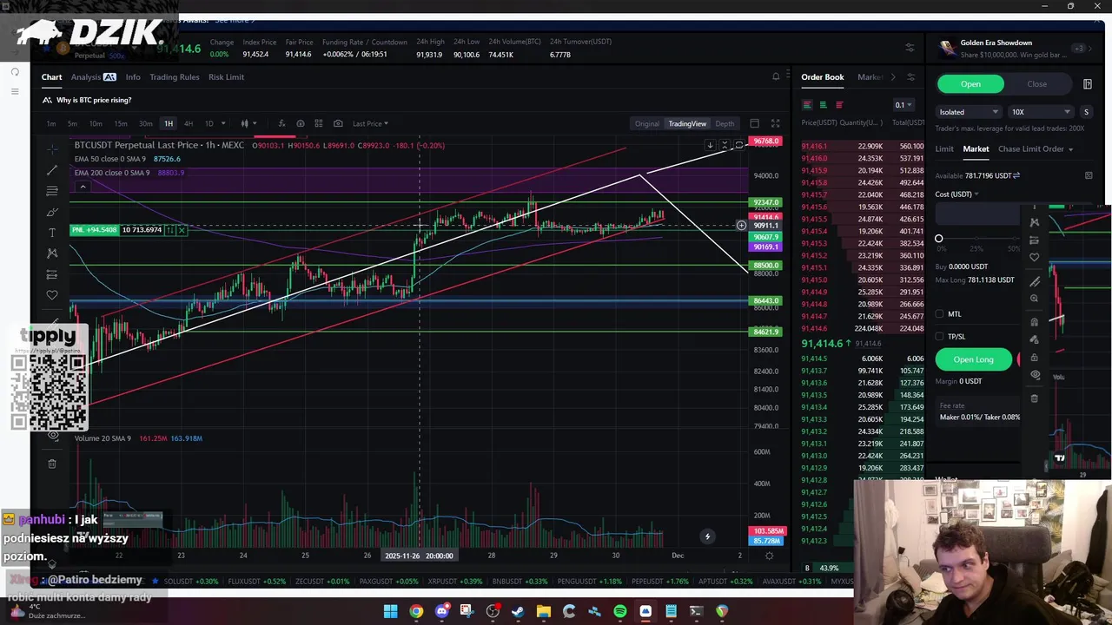Image resolution: width=1112 pixels, height=625 pixels.
Task: Open the Fibonacci retracement tool
Action: tap(52, 190)
